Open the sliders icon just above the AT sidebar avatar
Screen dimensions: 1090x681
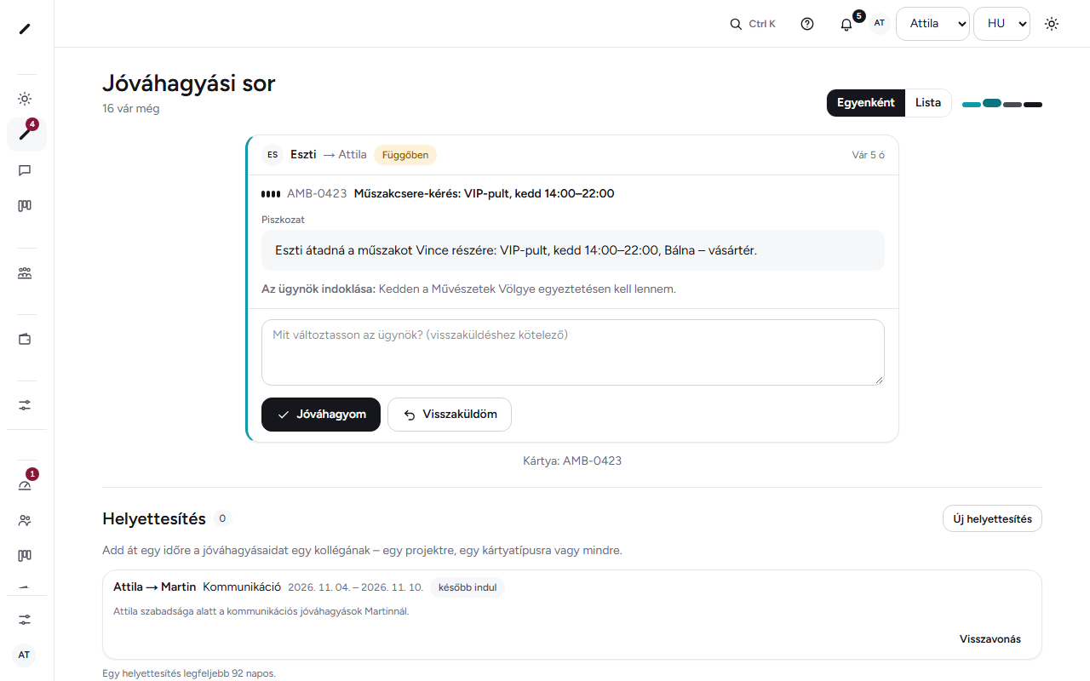point(25,620)
